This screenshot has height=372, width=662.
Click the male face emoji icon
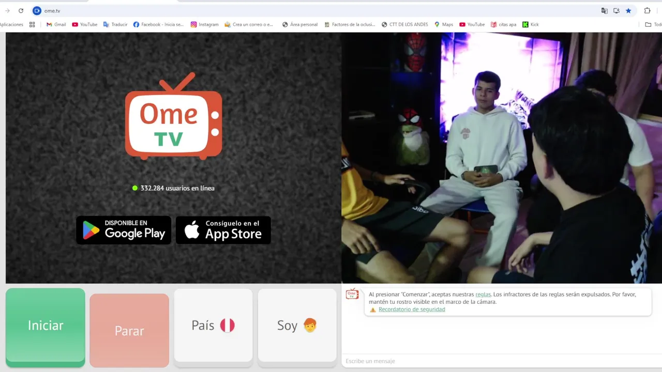(310, 325)
